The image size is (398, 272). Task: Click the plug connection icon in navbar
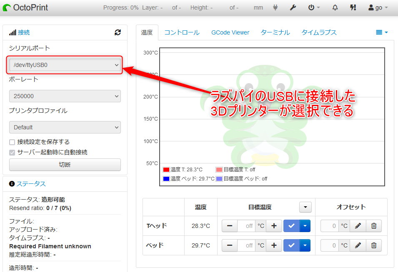275,7
